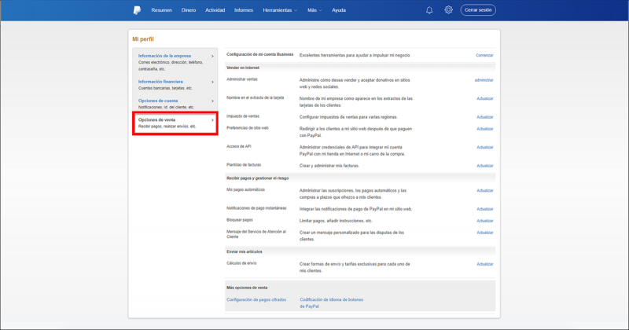
Task: Click the Más opciones de venta header
Action: pos(247,288)
